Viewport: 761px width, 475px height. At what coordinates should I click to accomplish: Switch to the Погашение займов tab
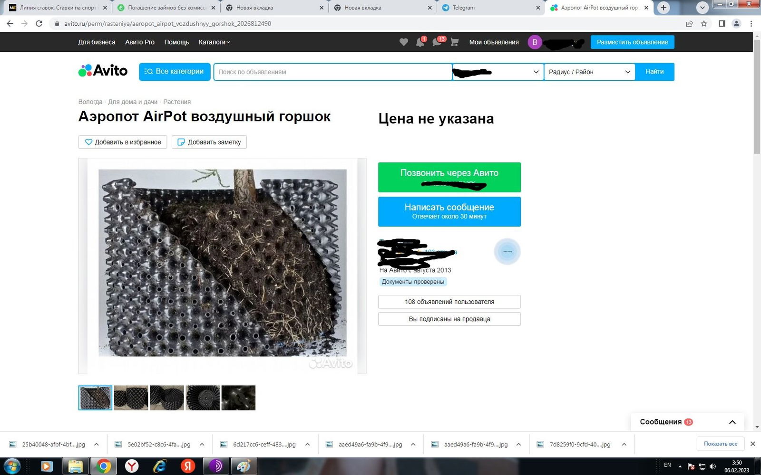(x=166, y=8)
